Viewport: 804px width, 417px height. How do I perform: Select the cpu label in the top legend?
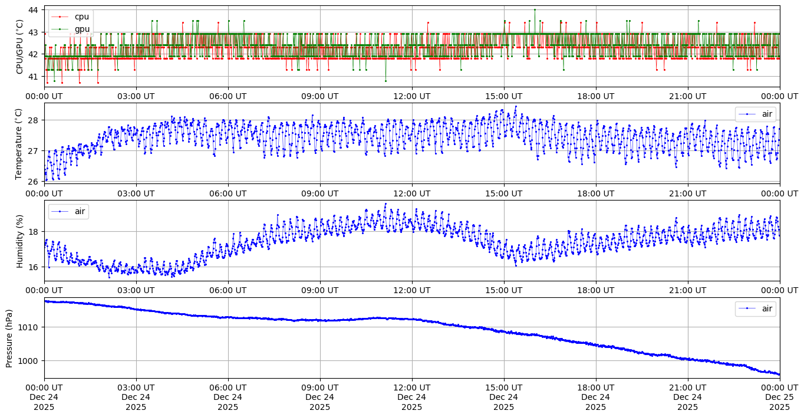pyautogui.click(x=81, y=17)
